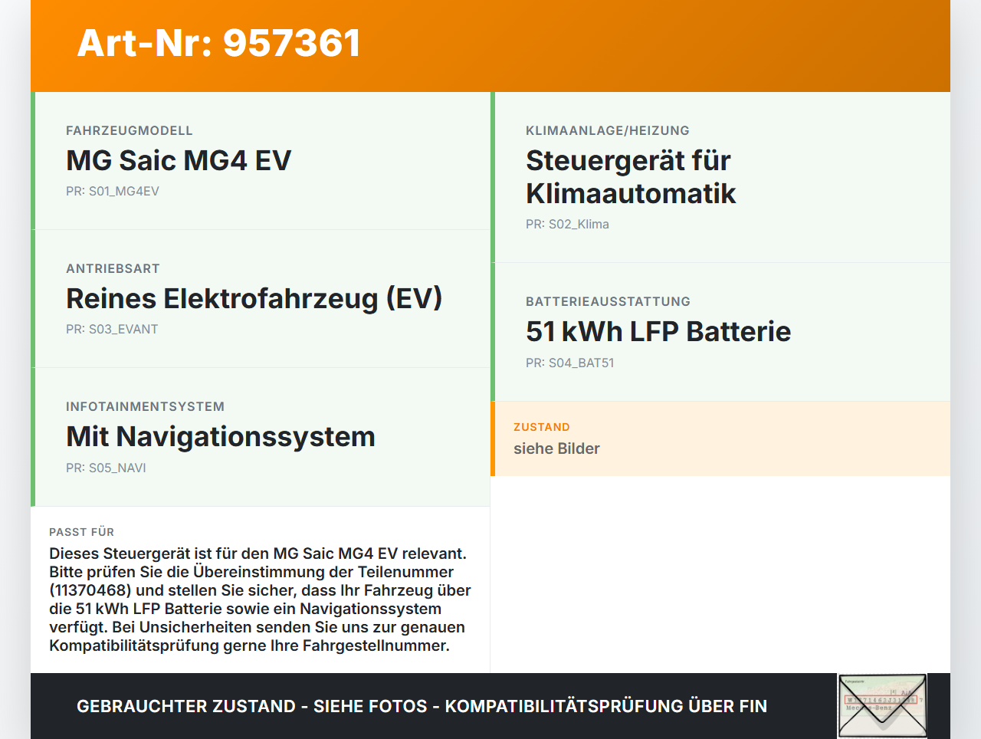Select PR code S04_BAT51
The width and height of the screenshot is (981, 739).
(x=569, y=363)
